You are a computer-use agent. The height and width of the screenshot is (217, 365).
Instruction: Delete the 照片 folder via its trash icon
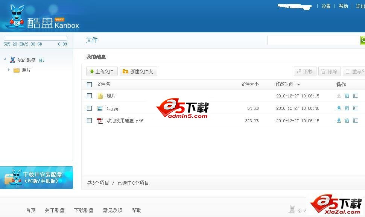347,96
